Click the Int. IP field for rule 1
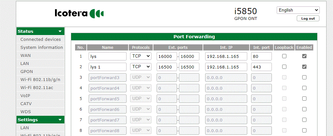The image size is (333, 136). pos(226,56)
